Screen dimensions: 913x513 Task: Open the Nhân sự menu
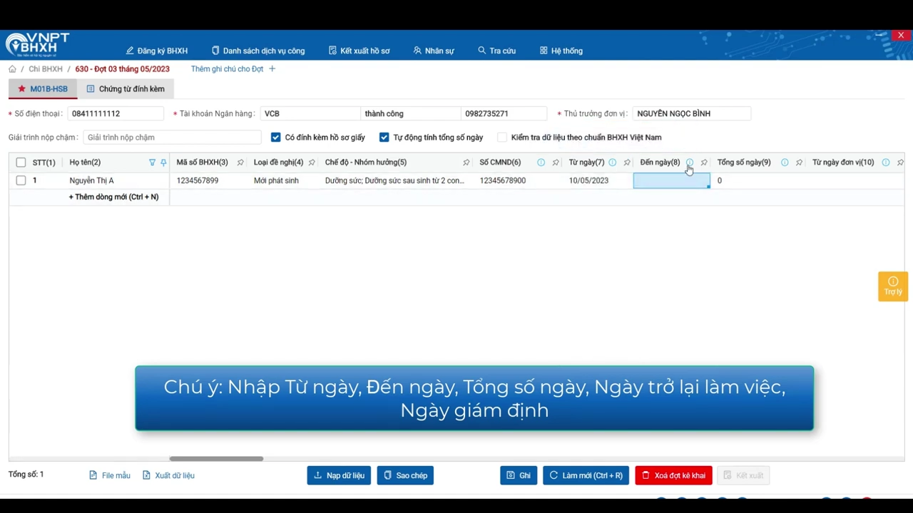point(434,51)
